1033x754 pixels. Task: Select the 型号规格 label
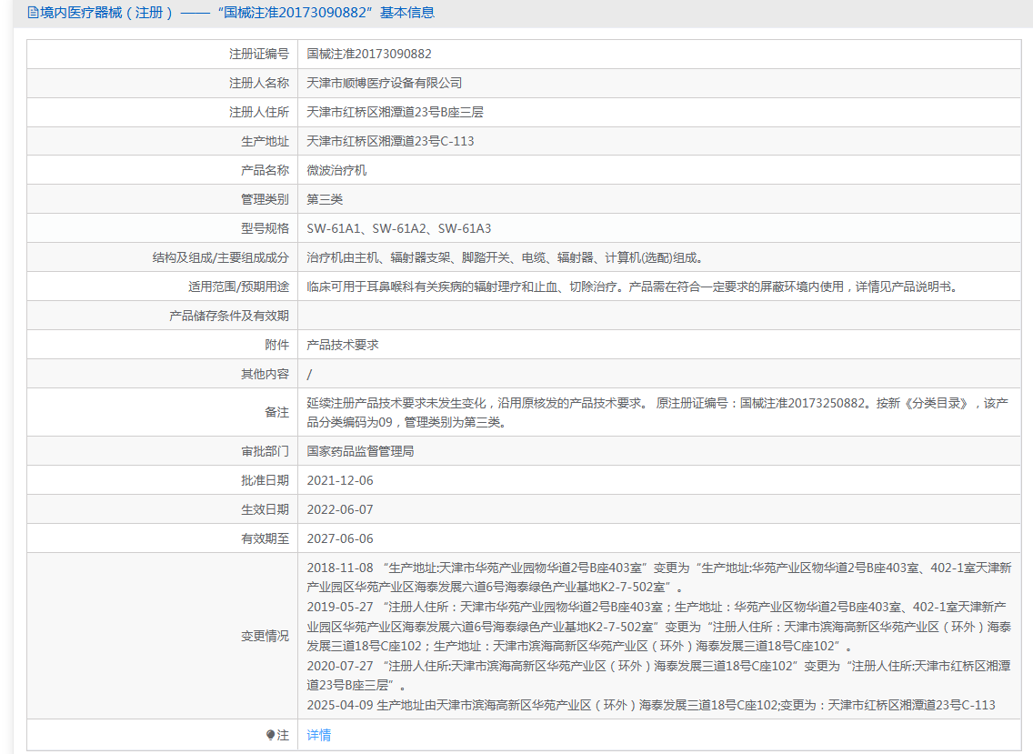pyautogui.click(x=265, y=228)
